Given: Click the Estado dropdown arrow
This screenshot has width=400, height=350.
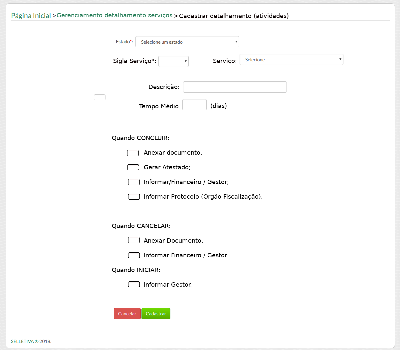Looking at the screenshot, I should [236, 42].
